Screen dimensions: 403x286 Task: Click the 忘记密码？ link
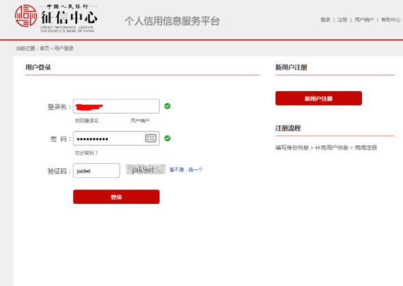coord(87,153)
